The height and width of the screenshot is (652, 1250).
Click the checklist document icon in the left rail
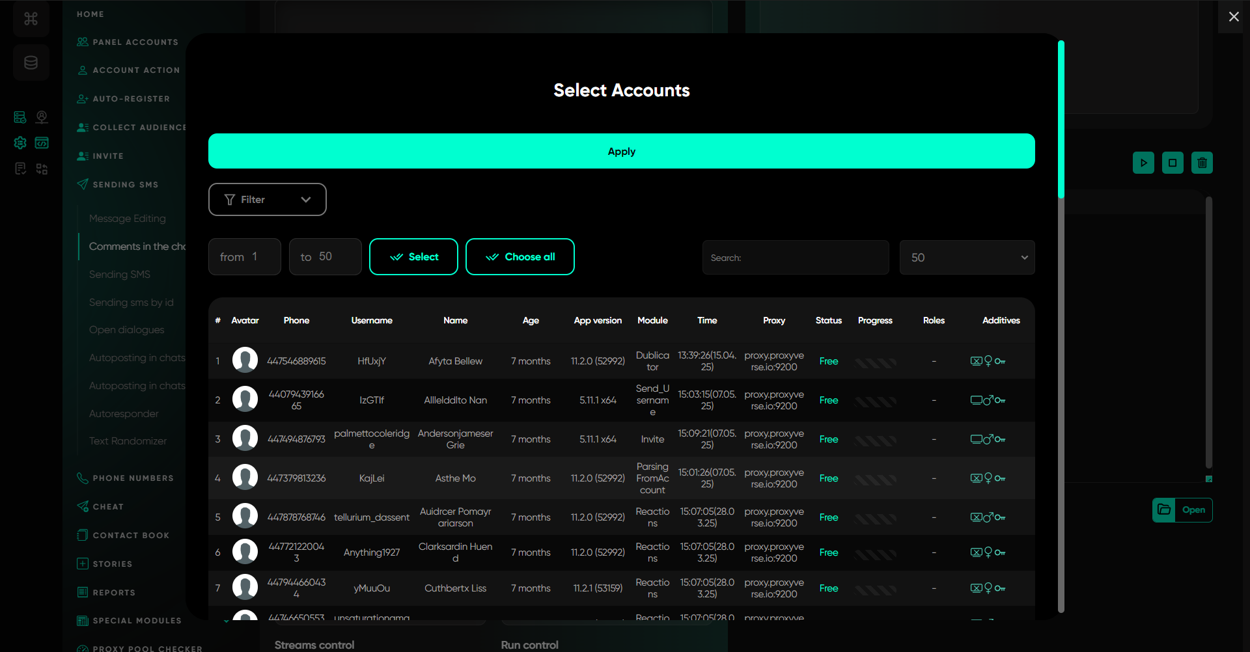click(20, 169)
